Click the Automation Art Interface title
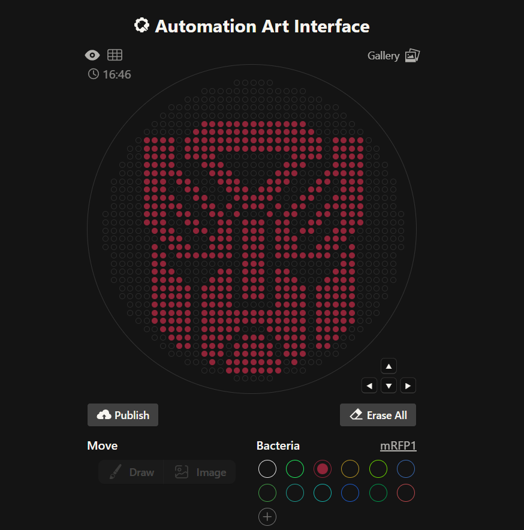The width and height of the screenshot is (524, 530). [262, 26]
